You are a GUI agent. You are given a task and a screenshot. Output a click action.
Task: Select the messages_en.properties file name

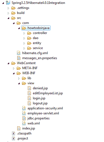(x=39, y=58)
